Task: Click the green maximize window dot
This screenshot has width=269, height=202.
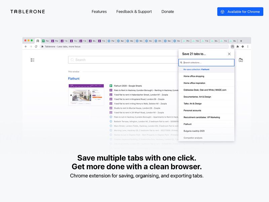Action: pos(32,40)
